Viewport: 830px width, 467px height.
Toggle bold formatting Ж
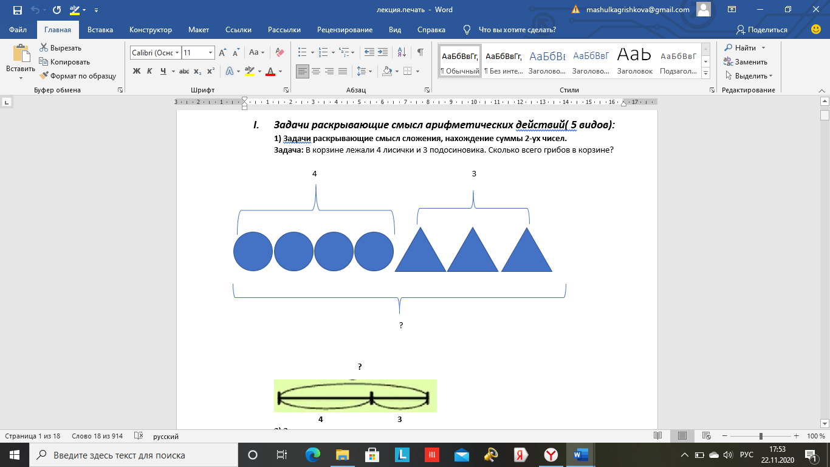point(137,71)
